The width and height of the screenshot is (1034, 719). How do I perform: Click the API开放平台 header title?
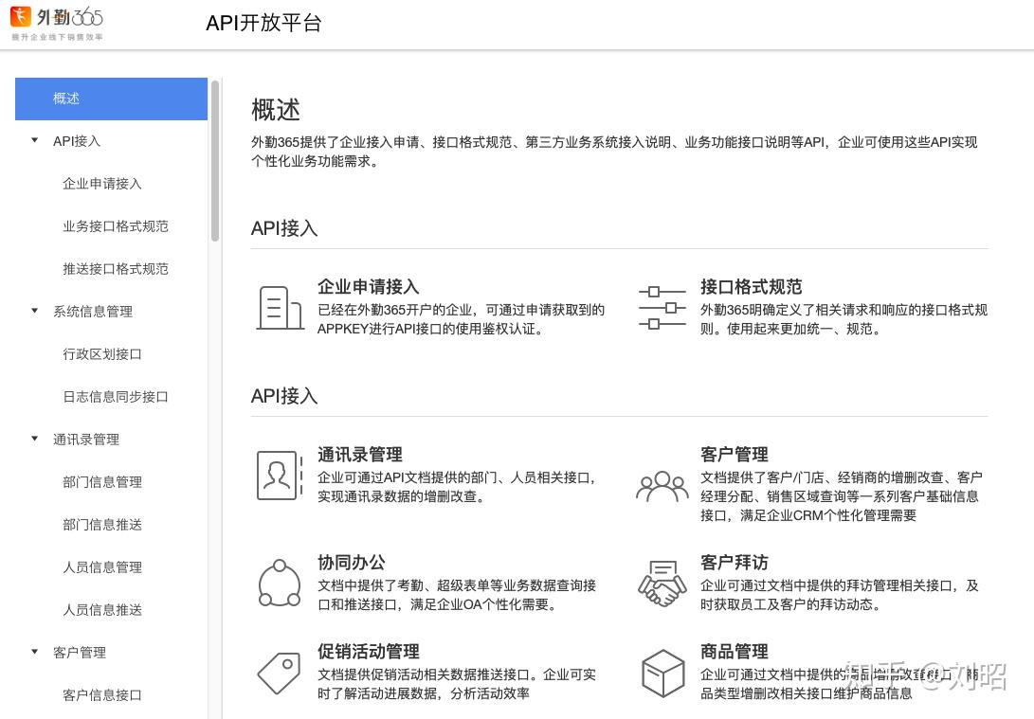pyautogui.click(x=264, y=24)
